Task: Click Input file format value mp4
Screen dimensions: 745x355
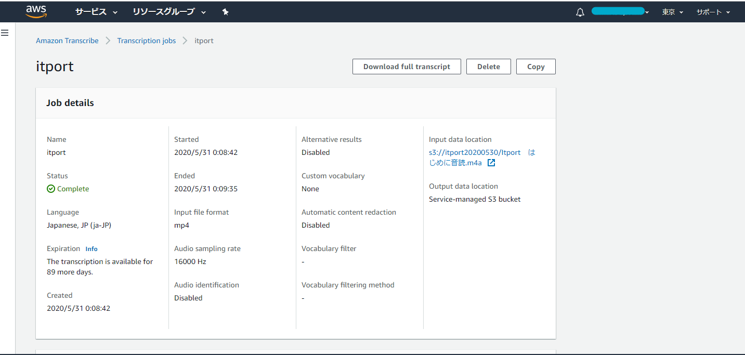Action: click(181, 225)
